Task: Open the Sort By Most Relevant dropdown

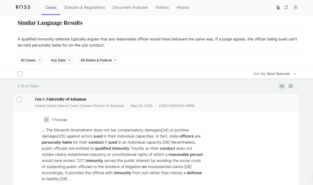Action: pyautogui.click(x=274, y=74)
